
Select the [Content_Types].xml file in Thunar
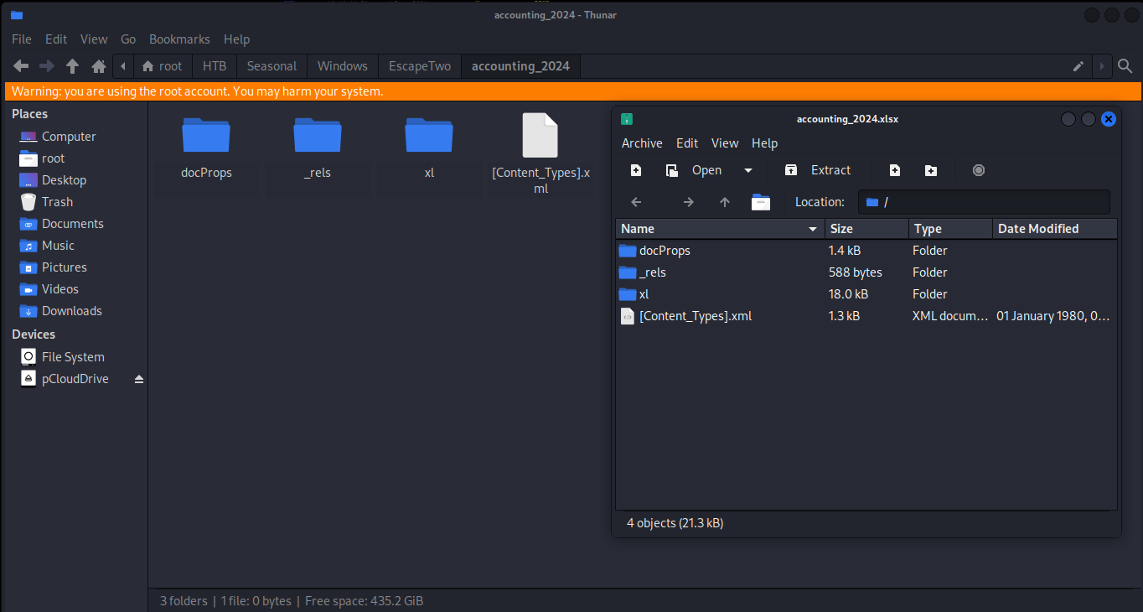point(540,151)
